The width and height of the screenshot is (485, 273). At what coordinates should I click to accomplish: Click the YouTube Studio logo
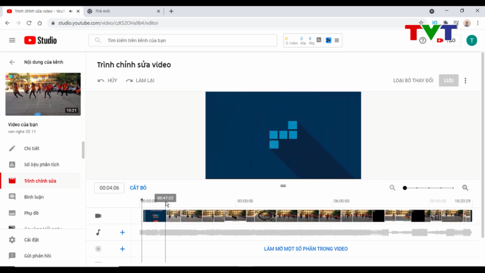pos(40,40)
